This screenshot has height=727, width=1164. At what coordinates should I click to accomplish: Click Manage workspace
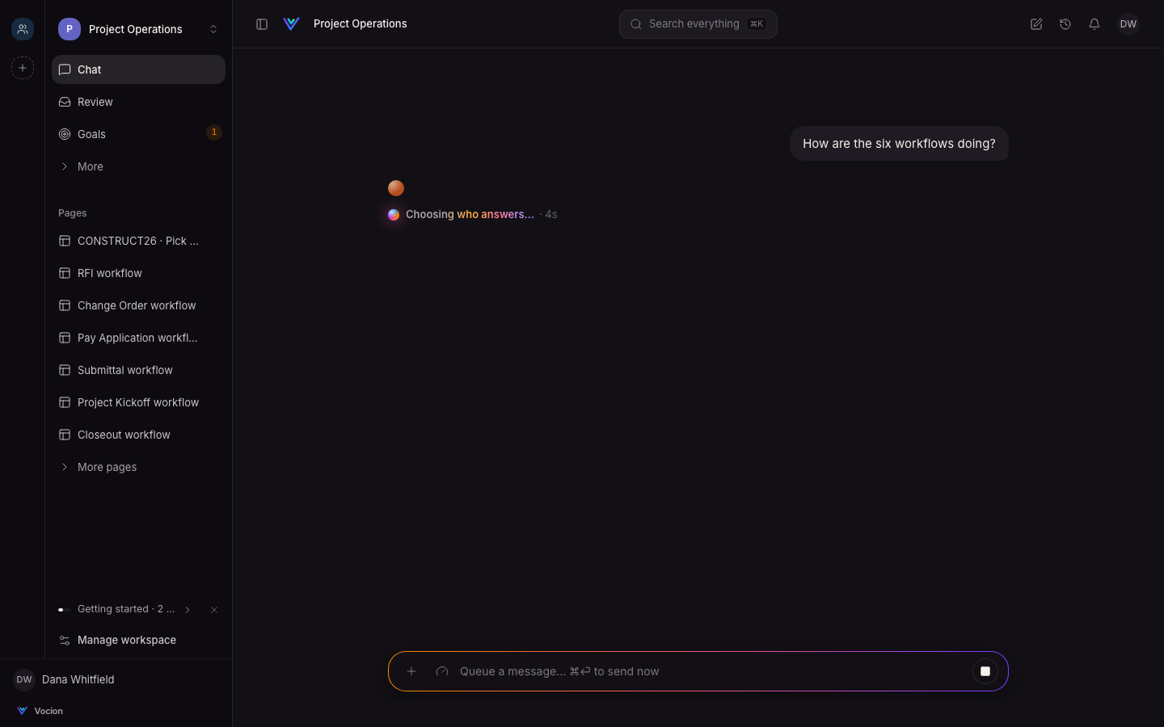point(138,640)
